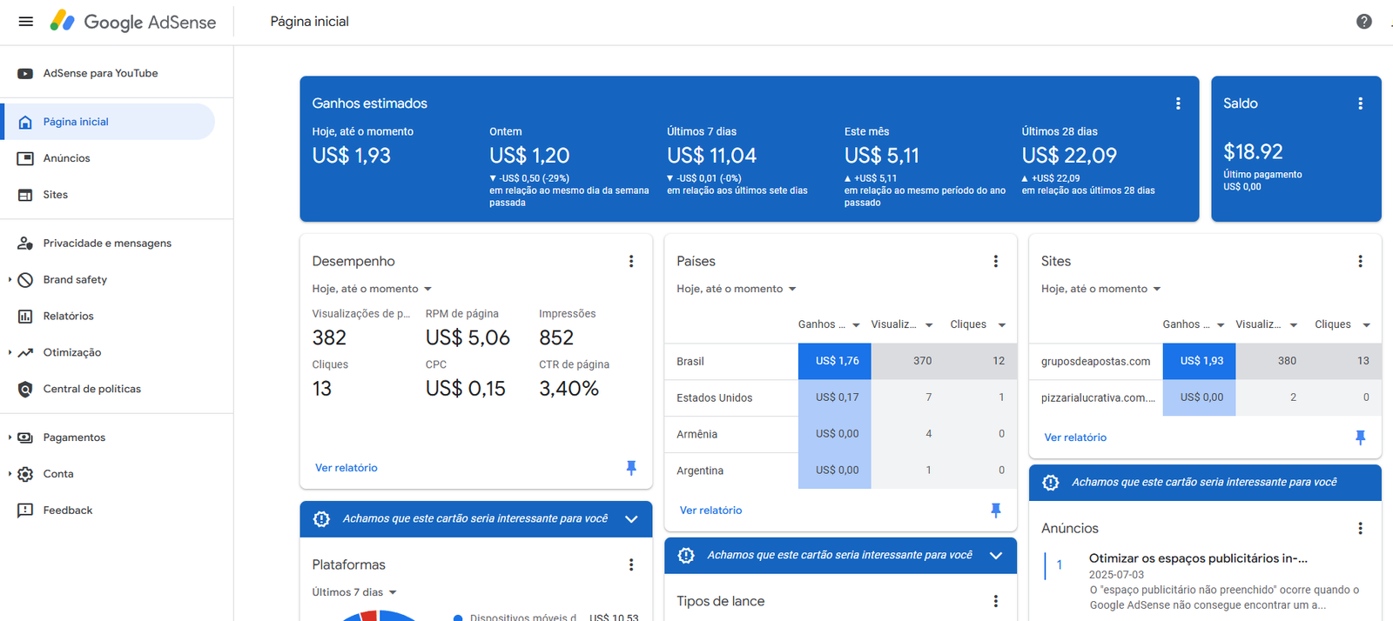
Task: Open Central de políticas menu item
Action: 92,390
